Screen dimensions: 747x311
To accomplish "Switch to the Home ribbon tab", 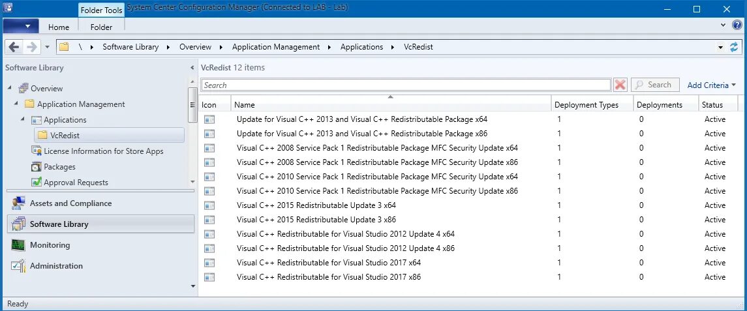I will [x=59, y=27].
